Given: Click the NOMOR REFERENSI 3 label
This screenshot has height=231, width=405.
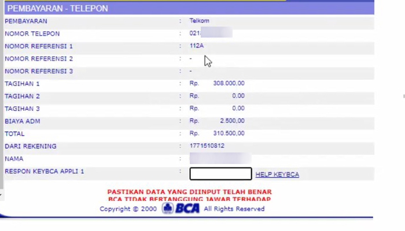Looking at the screenshot, I should tap(39, 71).
